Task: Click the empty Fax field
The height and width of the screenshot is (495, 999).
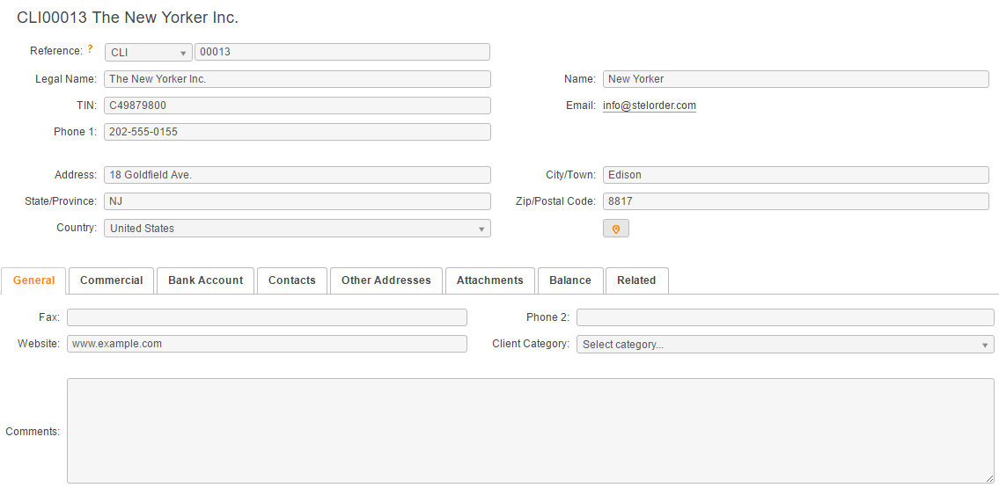Action: point(267,317)
